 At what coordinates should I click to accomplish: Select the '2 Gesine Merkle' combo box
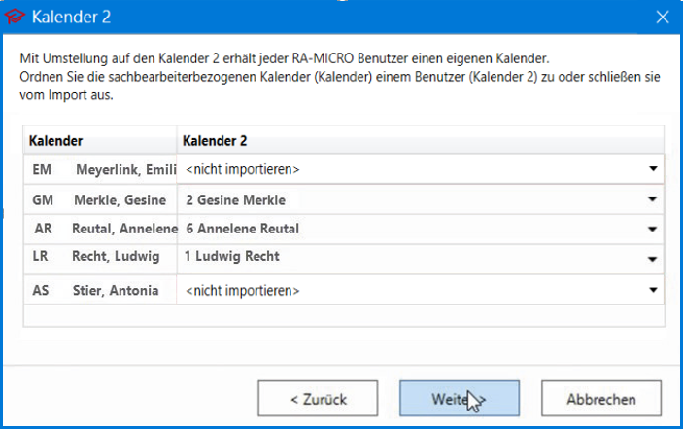tap(420, 199)
